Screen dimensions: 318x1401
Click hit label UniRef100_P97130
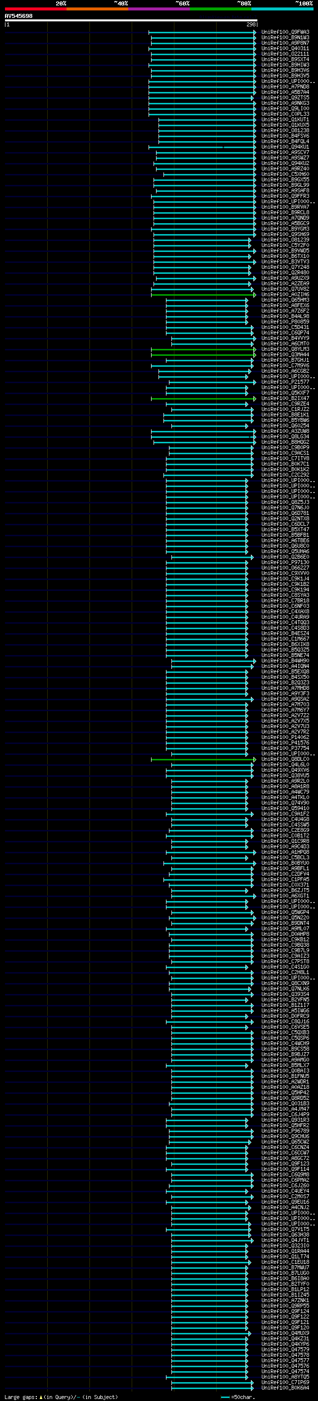coord(285,563)
